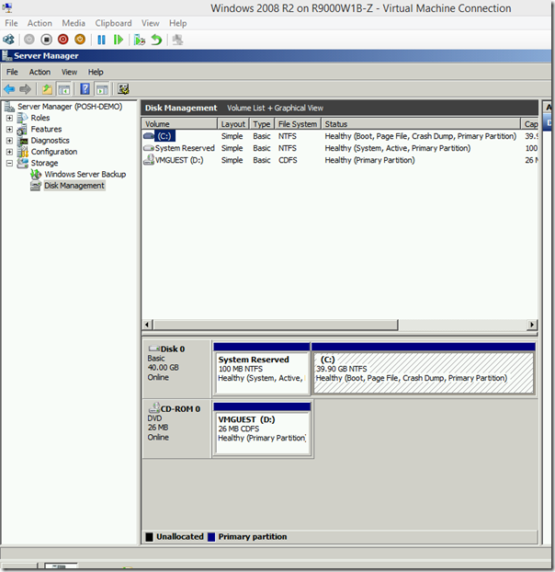Shut down the VM using red power icon
Screen dimensions: 555x572
tap(63, 40)
